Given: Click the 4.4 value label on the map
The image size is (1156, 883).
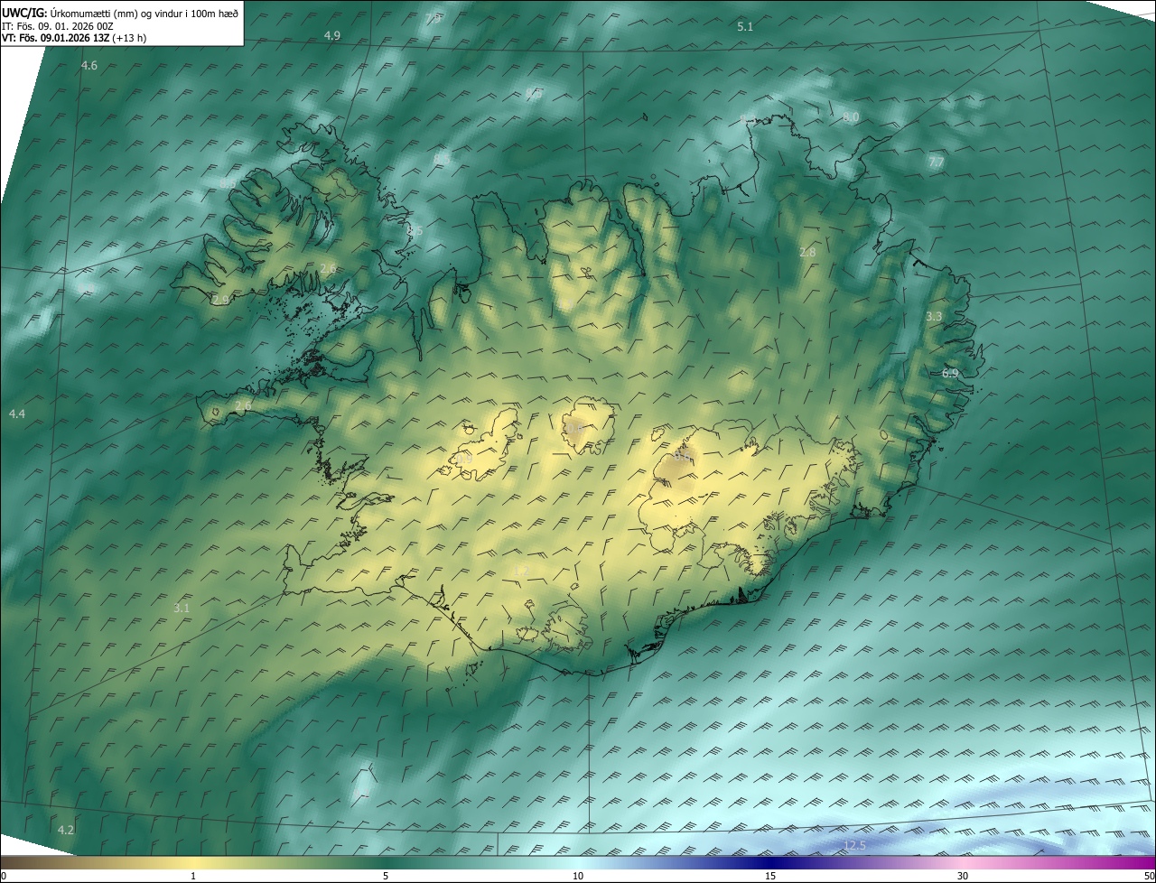Looking at the screenshot, I should 17,414.
